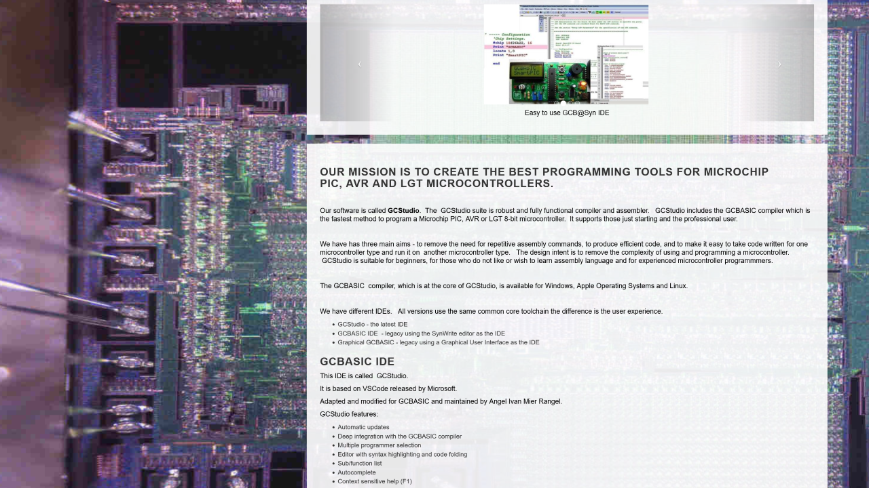Click the highlighted white carousel indicator dot
Image resolution: width=869 pixels, height=488 pixels.
tap(563, 102)
